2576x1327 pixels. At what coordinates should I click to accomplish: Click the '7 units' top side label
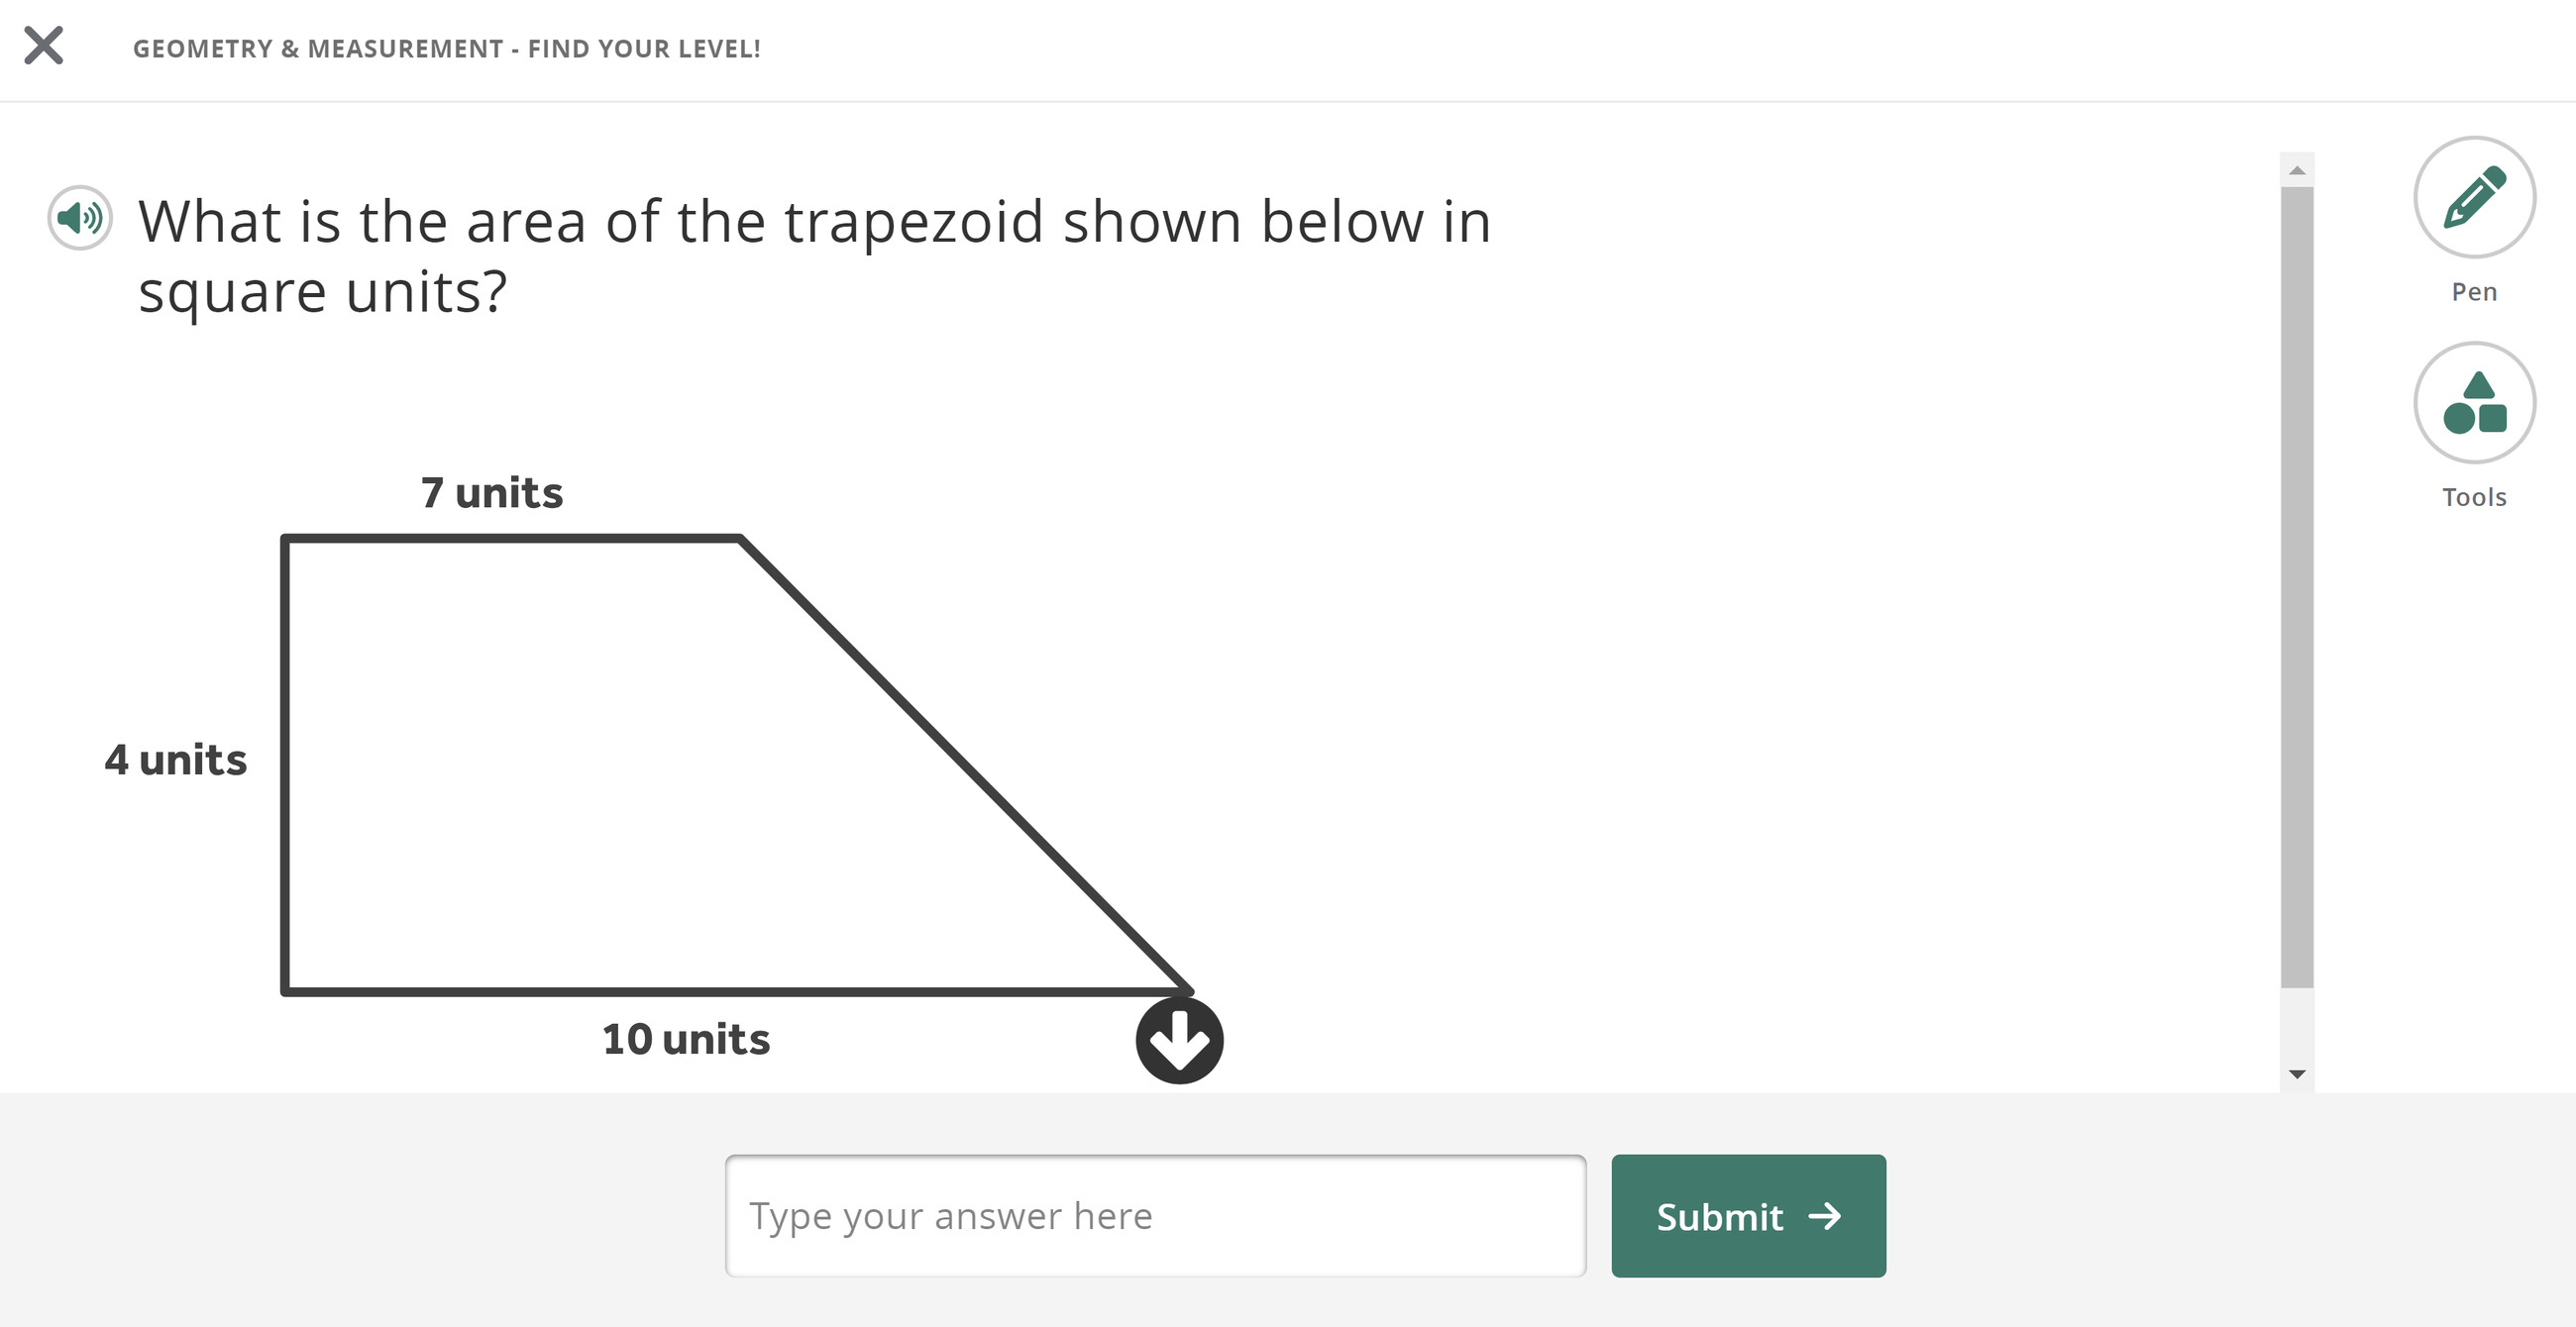492,492
